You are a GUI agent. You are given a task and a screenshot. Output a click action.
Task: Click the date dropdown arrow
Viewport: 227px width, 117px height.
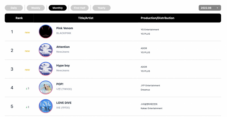tap(217, 8)
